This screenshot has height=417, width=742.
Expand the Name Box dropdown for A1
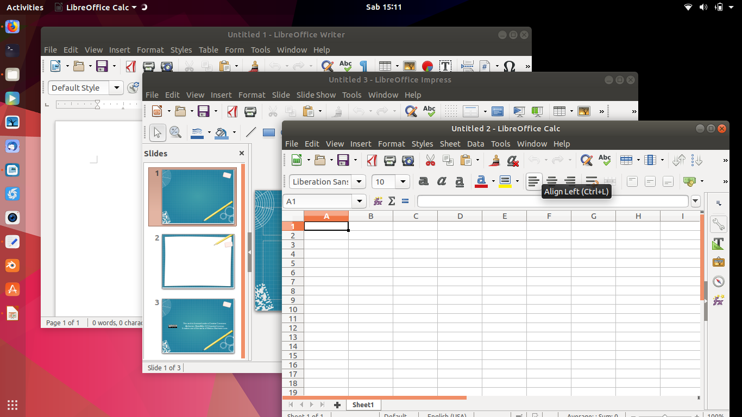[359, 201]
